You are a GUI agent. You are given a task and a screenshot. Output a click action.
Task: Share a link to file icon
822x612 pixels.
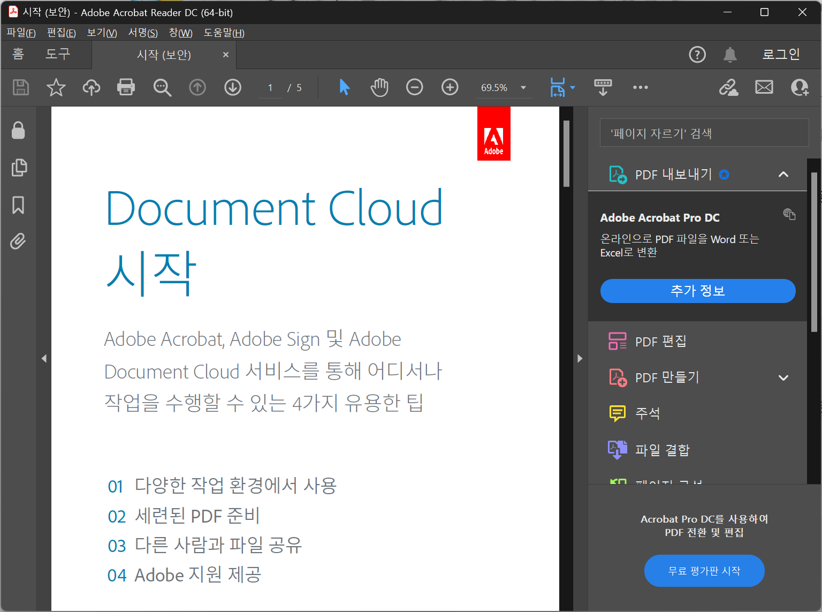728,87
